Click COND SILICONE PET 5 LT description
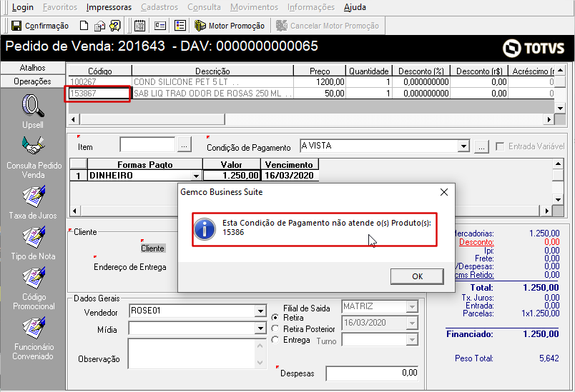Viewport: 575px width, 392px height. (212, 82)
